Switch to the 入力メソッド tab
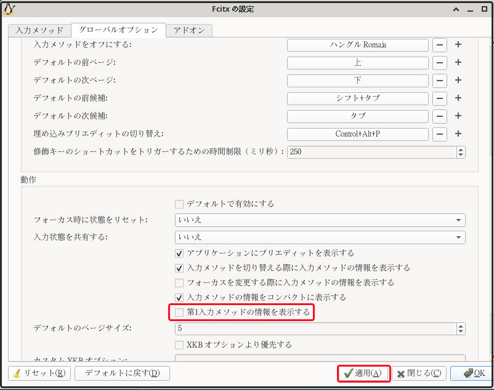 39,31
